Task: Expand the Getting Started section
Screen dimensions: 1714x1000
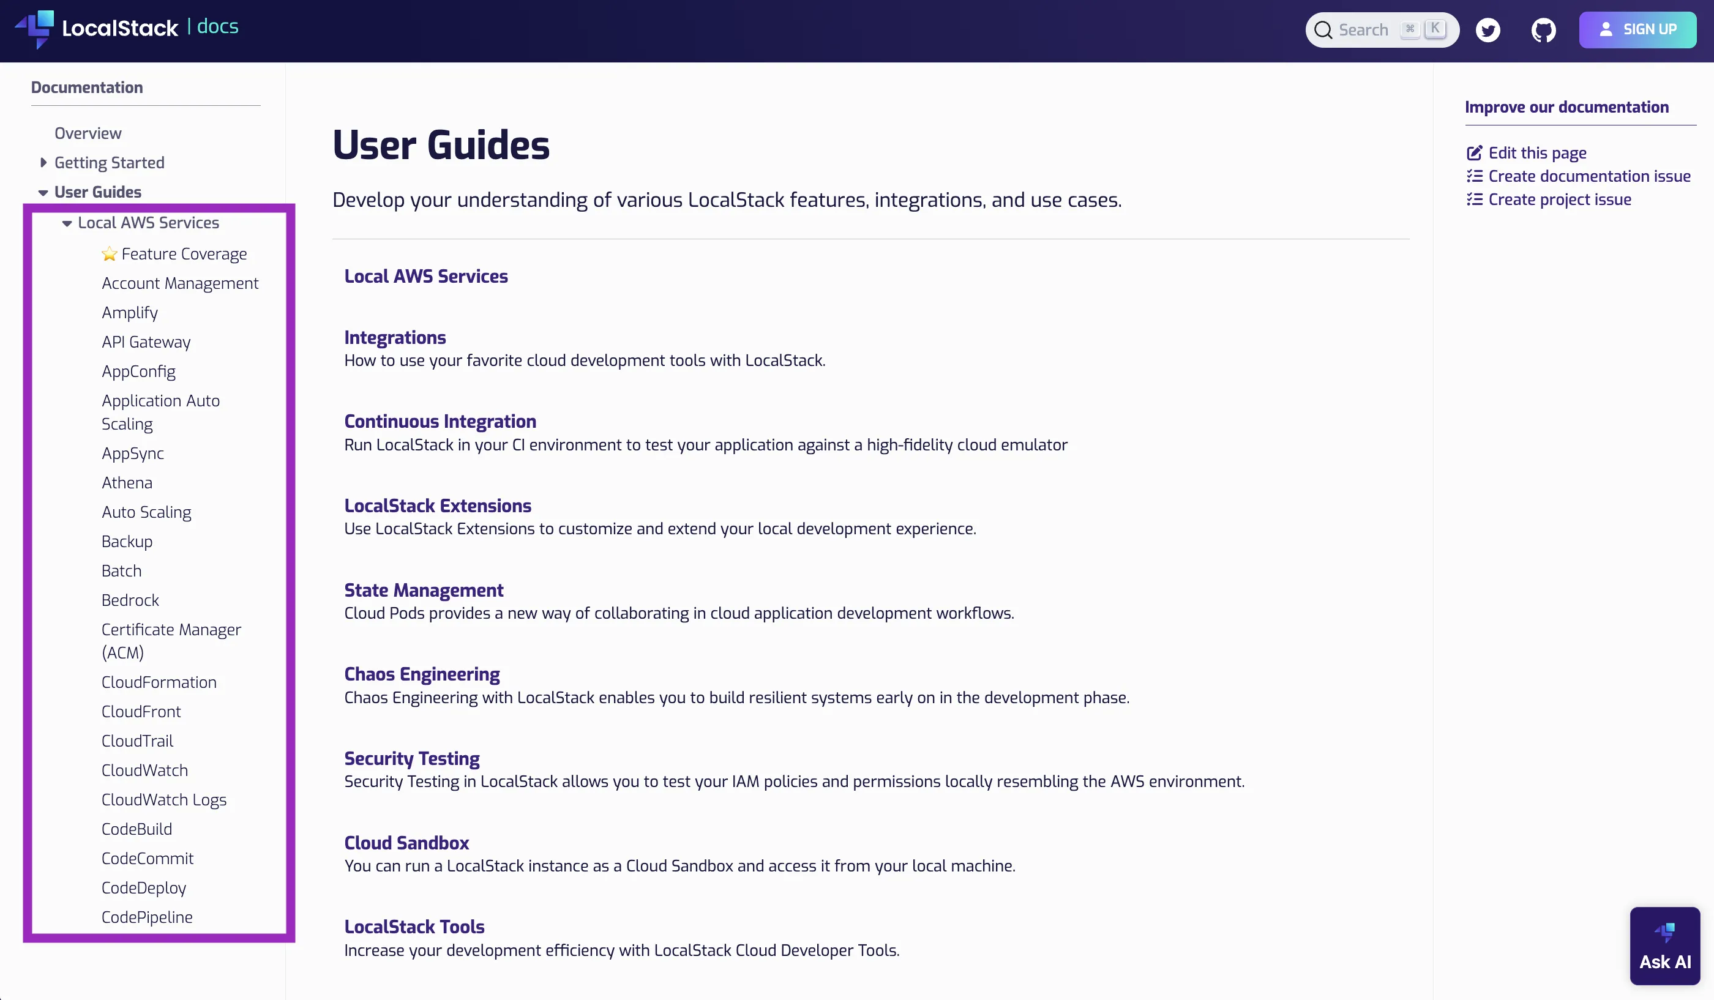Action: coord(43,162)
